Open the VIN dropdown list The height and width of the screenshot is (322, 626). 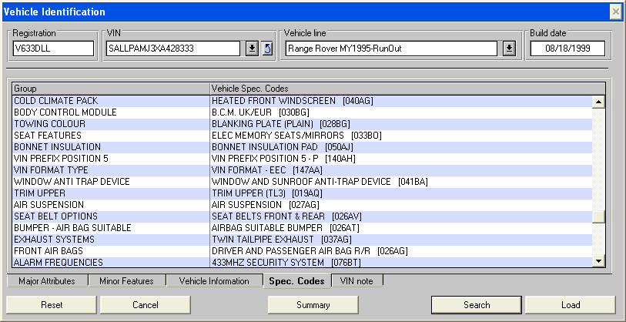point(252,49)
